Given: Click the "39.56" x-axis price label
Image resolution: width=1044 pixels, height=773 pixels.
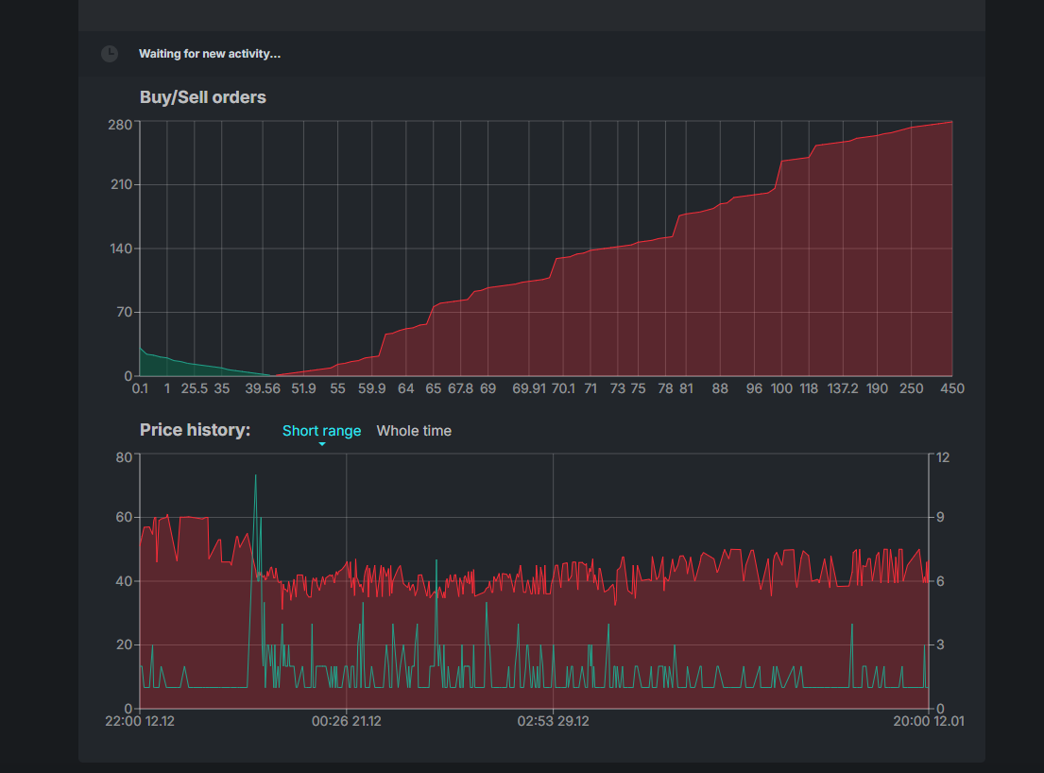Looking at the screenshot, I should pyautogui.click(x=262, y=388).
